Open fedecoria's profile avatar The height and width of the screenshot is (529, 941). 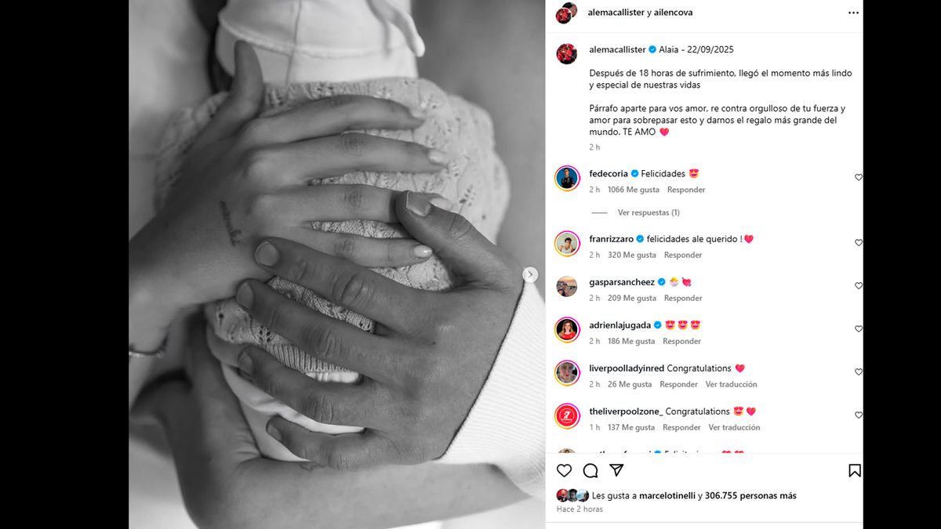(567, 179)
